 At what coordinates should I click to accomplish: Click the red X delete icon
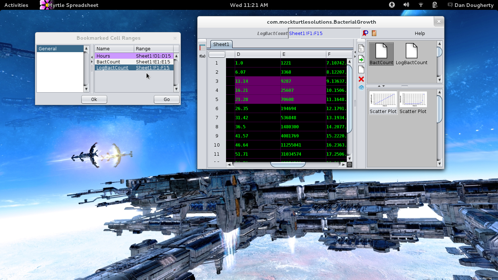[x=361, y=79]
